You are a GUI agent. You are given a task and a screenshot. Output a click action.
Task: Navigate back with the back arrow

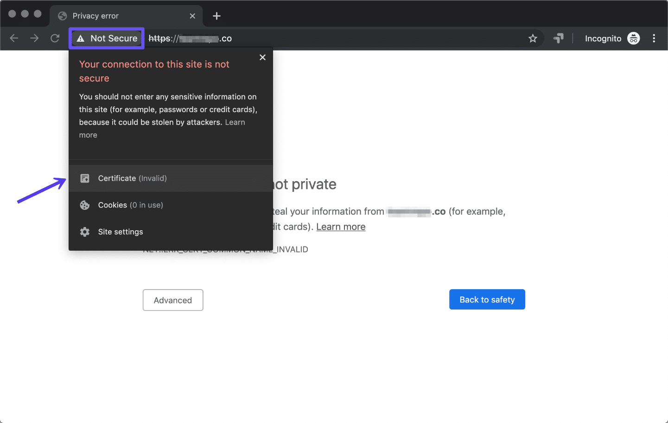coord(14,38)
